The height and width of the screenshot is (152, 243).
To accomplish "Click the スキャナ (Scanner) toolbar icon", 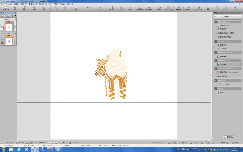I will point(34,8).
